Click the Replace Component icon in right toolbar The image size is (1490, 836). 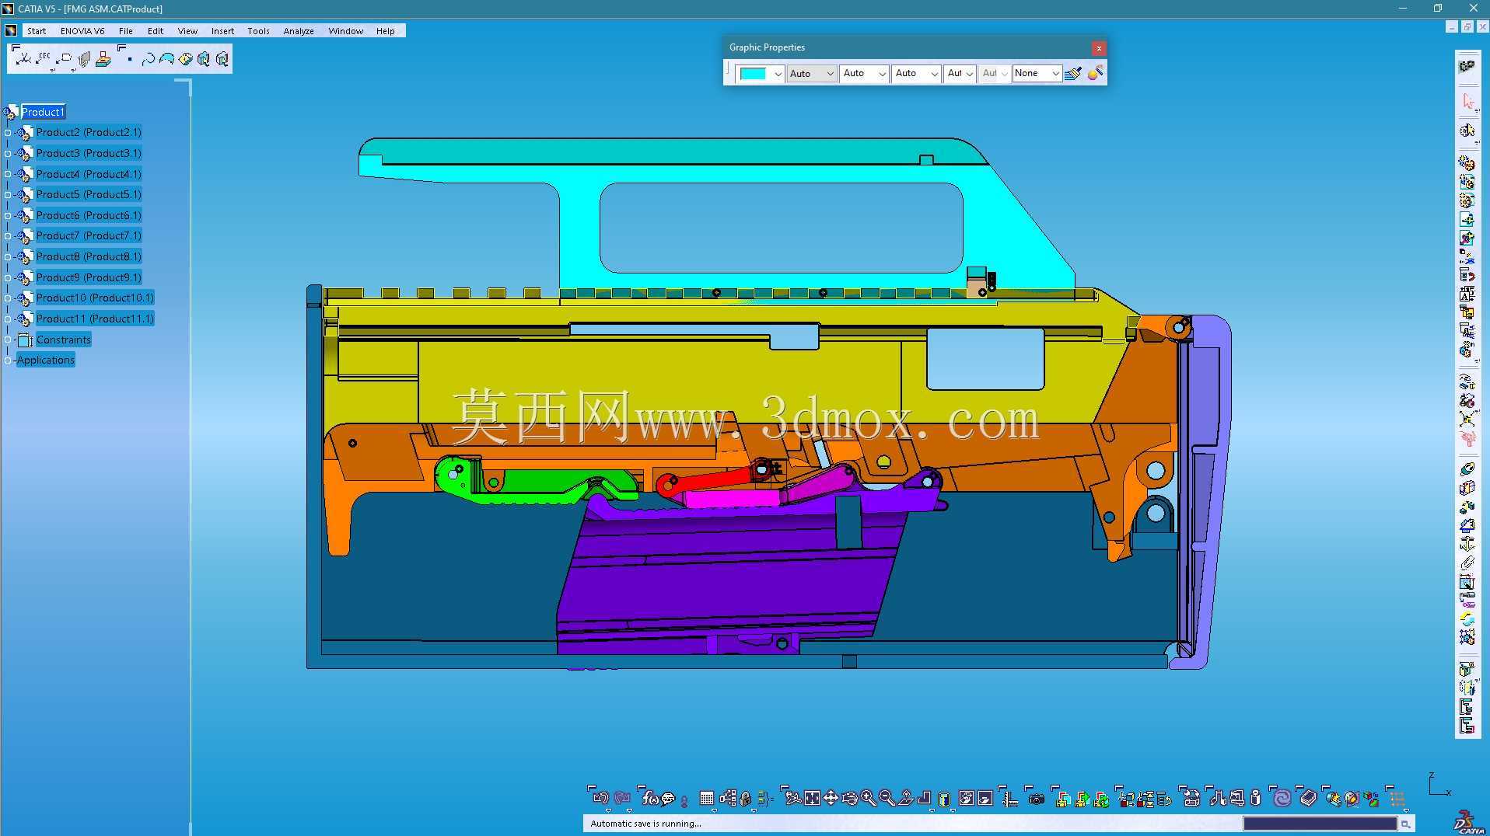1467,256
